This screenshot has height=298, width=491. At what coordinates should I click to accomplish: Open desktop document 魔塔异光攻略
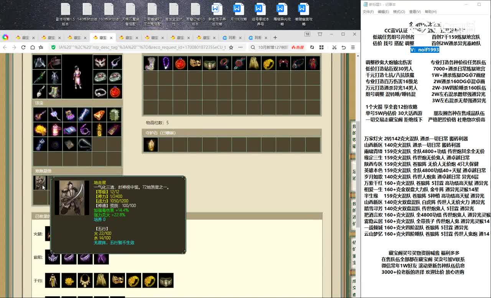tap(282, 15)
